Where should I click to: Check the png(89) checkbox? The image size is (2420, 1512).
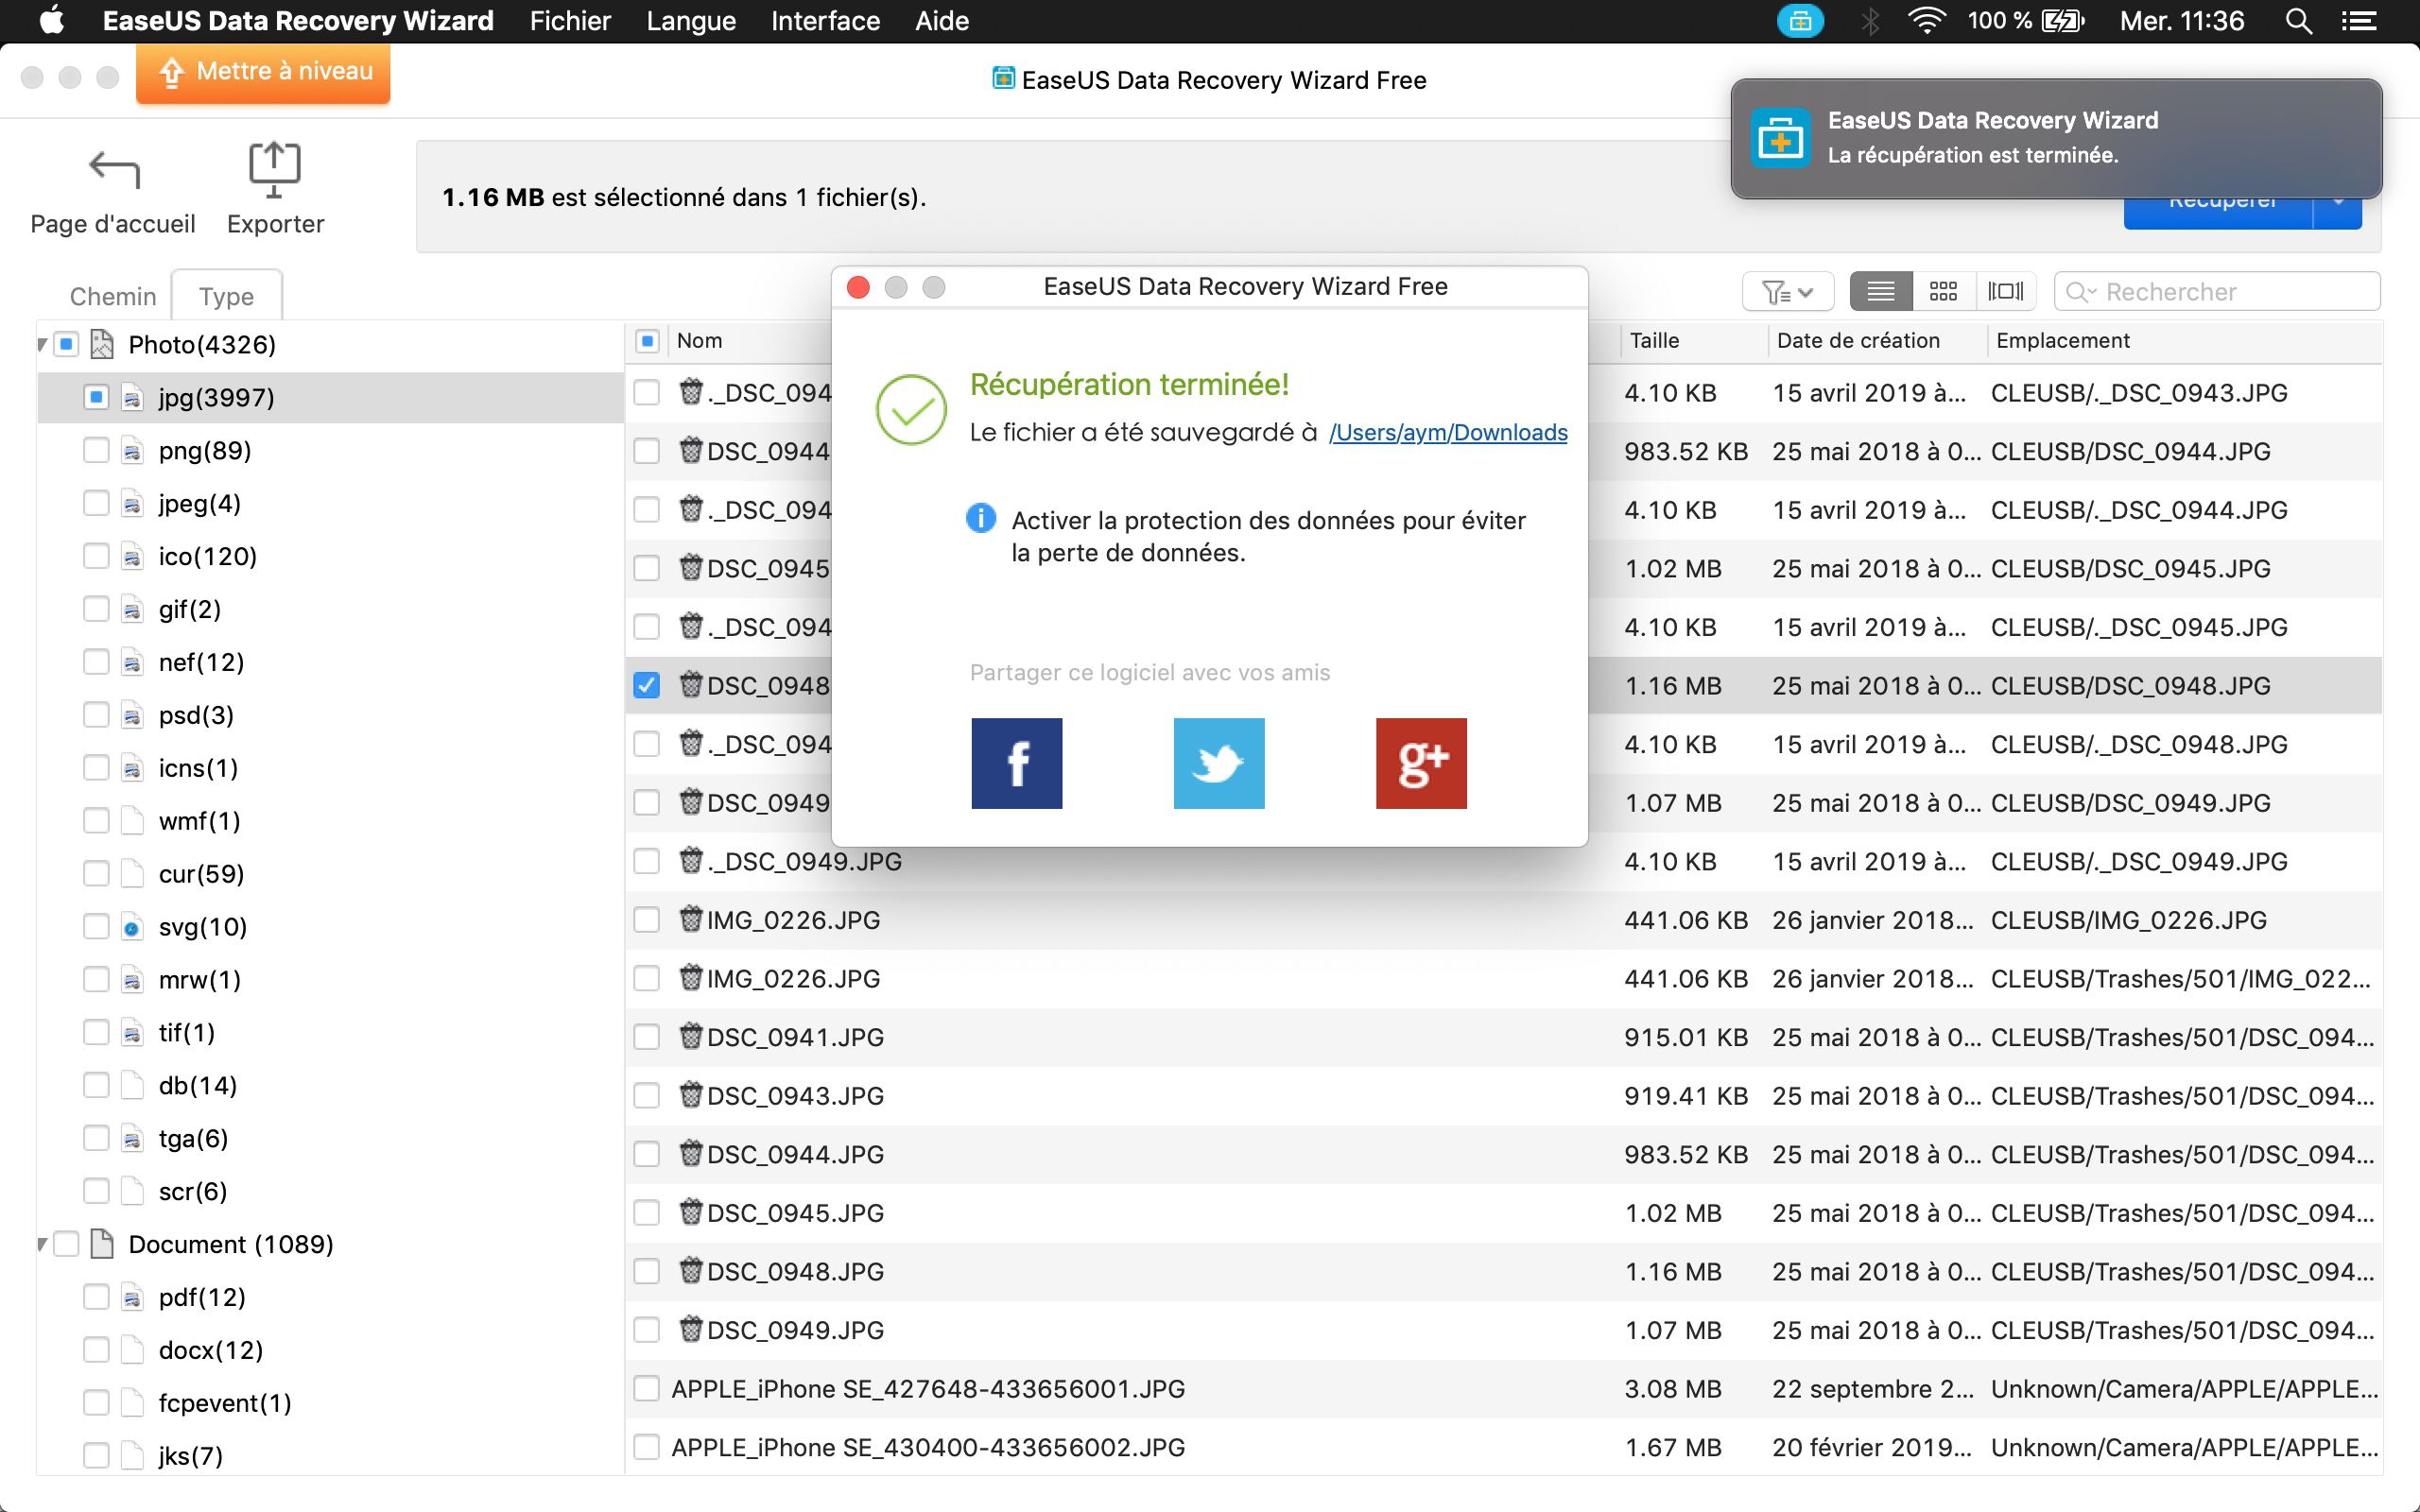tap(96, 450)
